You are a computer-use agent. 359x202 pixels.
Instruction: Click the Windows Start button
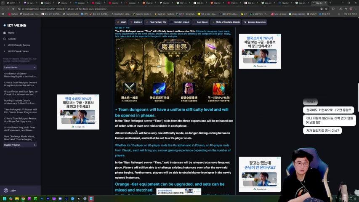coord(4,199)
